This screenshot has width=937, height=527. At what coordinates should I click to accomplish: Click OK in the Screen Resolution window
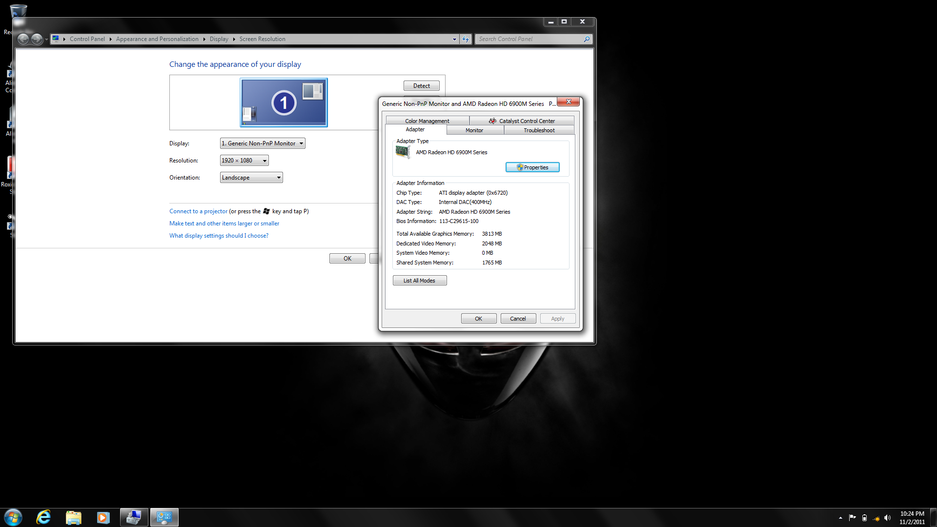(x=347, y=259)
